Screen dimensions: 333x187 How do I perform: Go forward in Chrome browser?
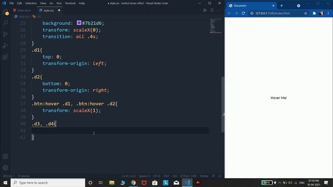click(x=236, y=14)
